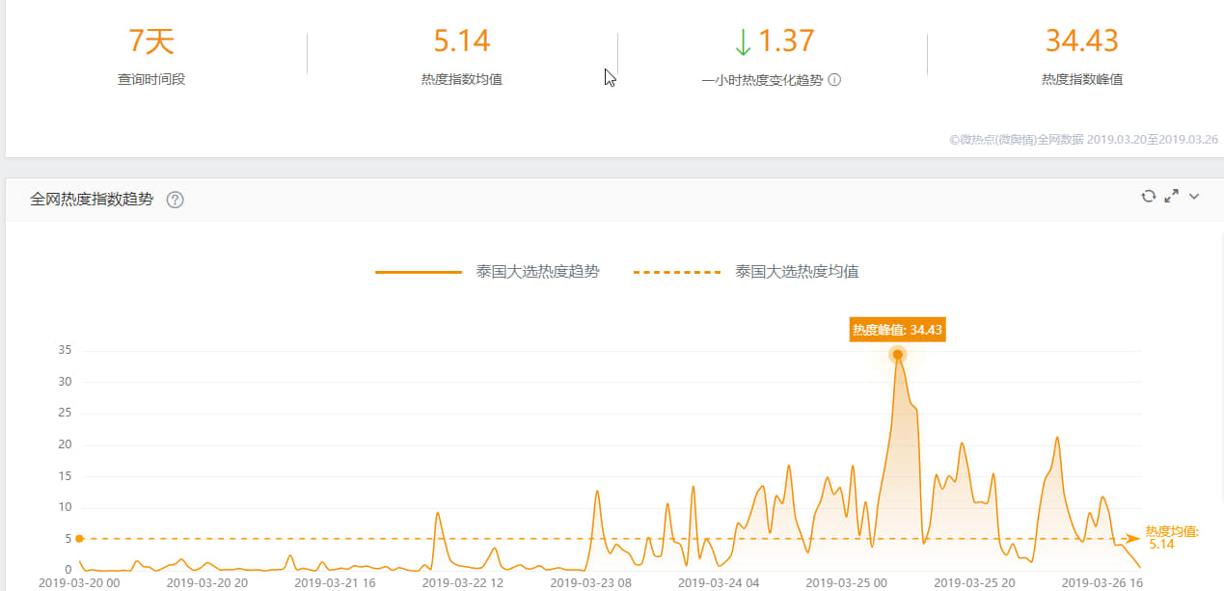Click the 热度峰值: 34.43 tooltip label
This screenshot has width=1224, height=591.
(897, 330)
